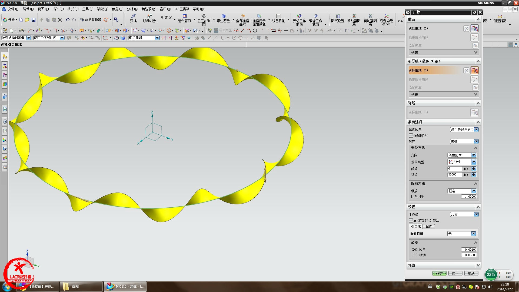Click the 比例因子 scale factor field
Screen dimensions: 519x292
469,197
